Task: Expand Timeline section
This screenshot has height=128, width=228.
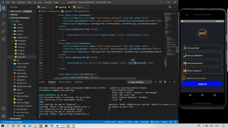Action: 21,15
